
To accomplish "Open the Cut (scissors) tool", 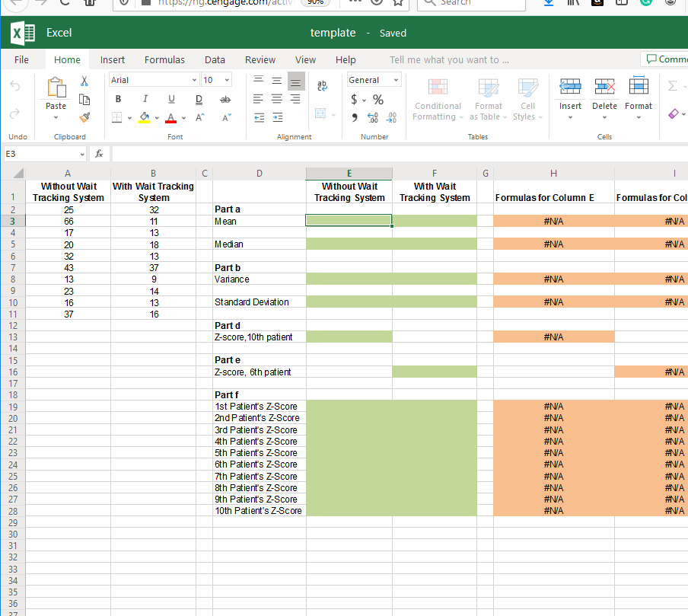I will [x=84, y=81].
